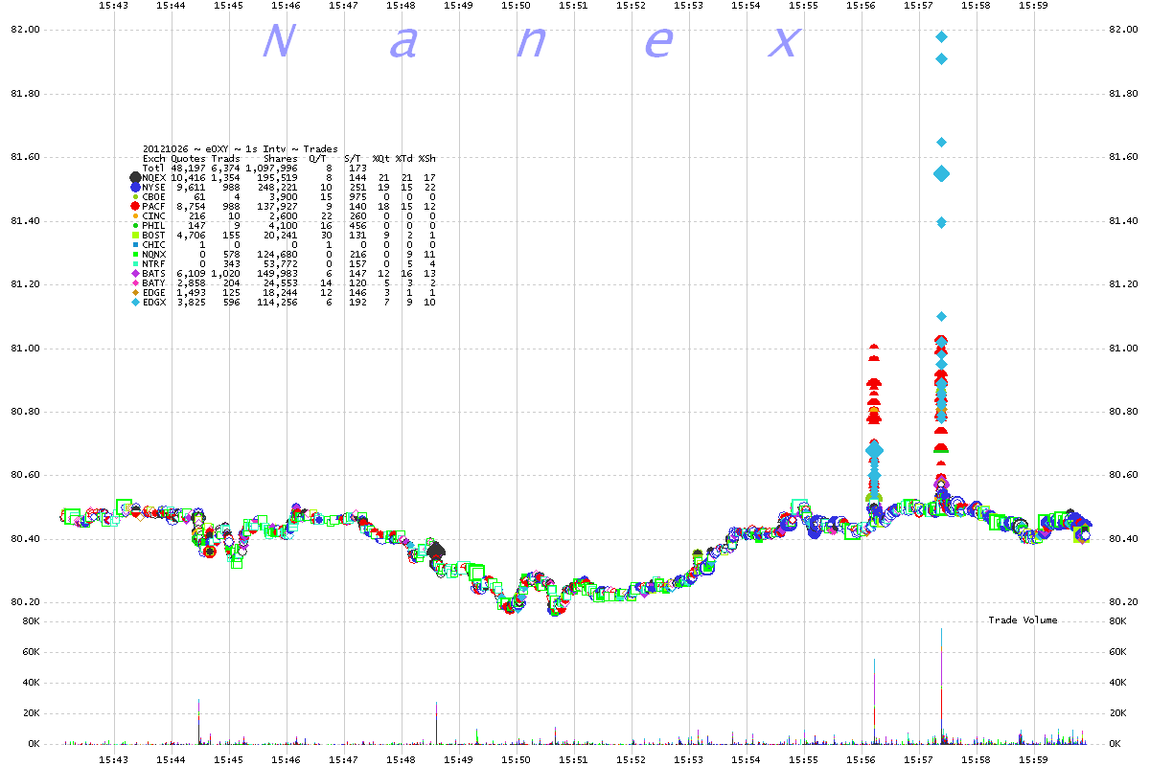Click the 'Shares' column header
Viewport: 1150px width, 766px height.
tap(280, 159)
